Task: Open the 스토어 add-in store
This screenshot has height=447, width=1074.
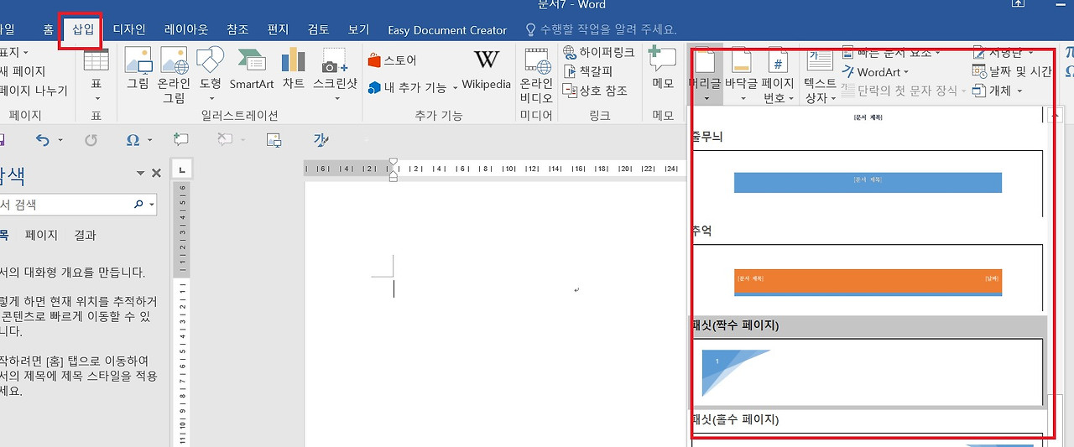Action: (392, 60)
